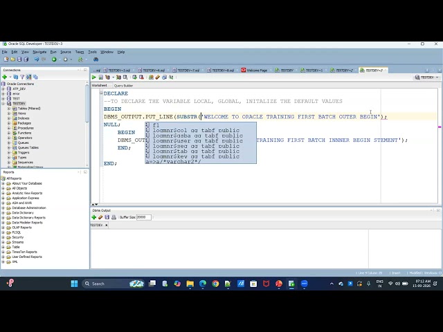Click the green Back navigation icon

click(54, 59)
